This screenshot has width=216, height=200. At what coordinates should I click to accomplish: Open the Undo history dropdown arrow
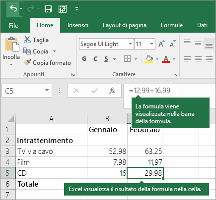point(21,8)
